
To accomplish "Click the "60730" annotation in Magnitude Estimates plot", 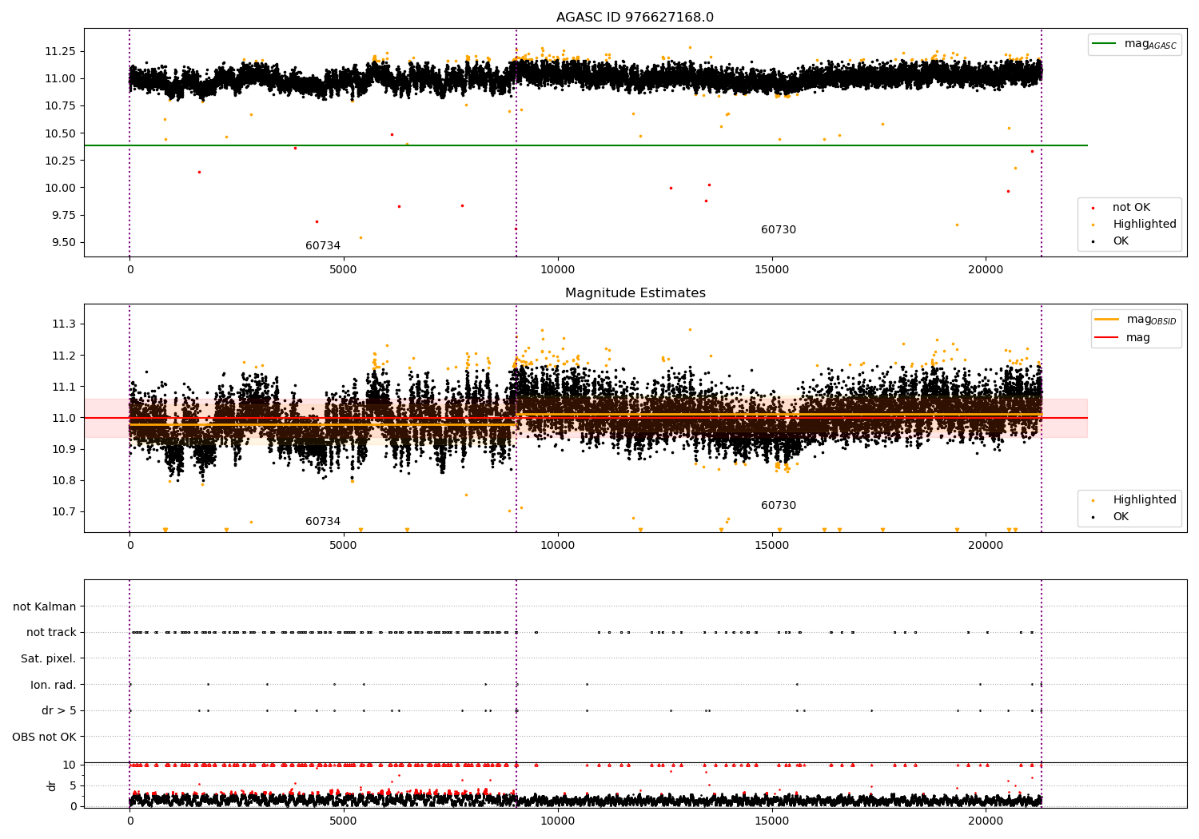I will pyautogui.click(x=779, y=506).
